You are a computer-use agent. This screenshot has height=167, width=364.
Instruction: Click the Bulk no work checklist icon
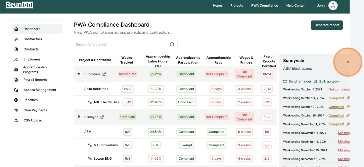tap(315, 82)
